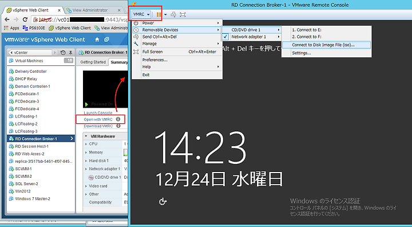Select 1. Connect to E:
Screen dimensions: 412x227
click(x=327, y=30)
